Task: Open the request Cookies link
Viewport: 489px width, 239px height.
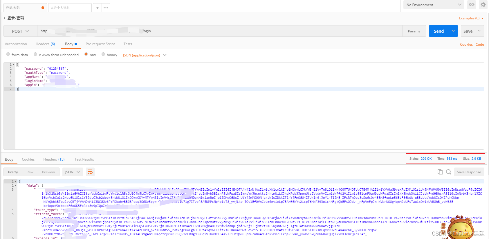Action: pos(466,45)
